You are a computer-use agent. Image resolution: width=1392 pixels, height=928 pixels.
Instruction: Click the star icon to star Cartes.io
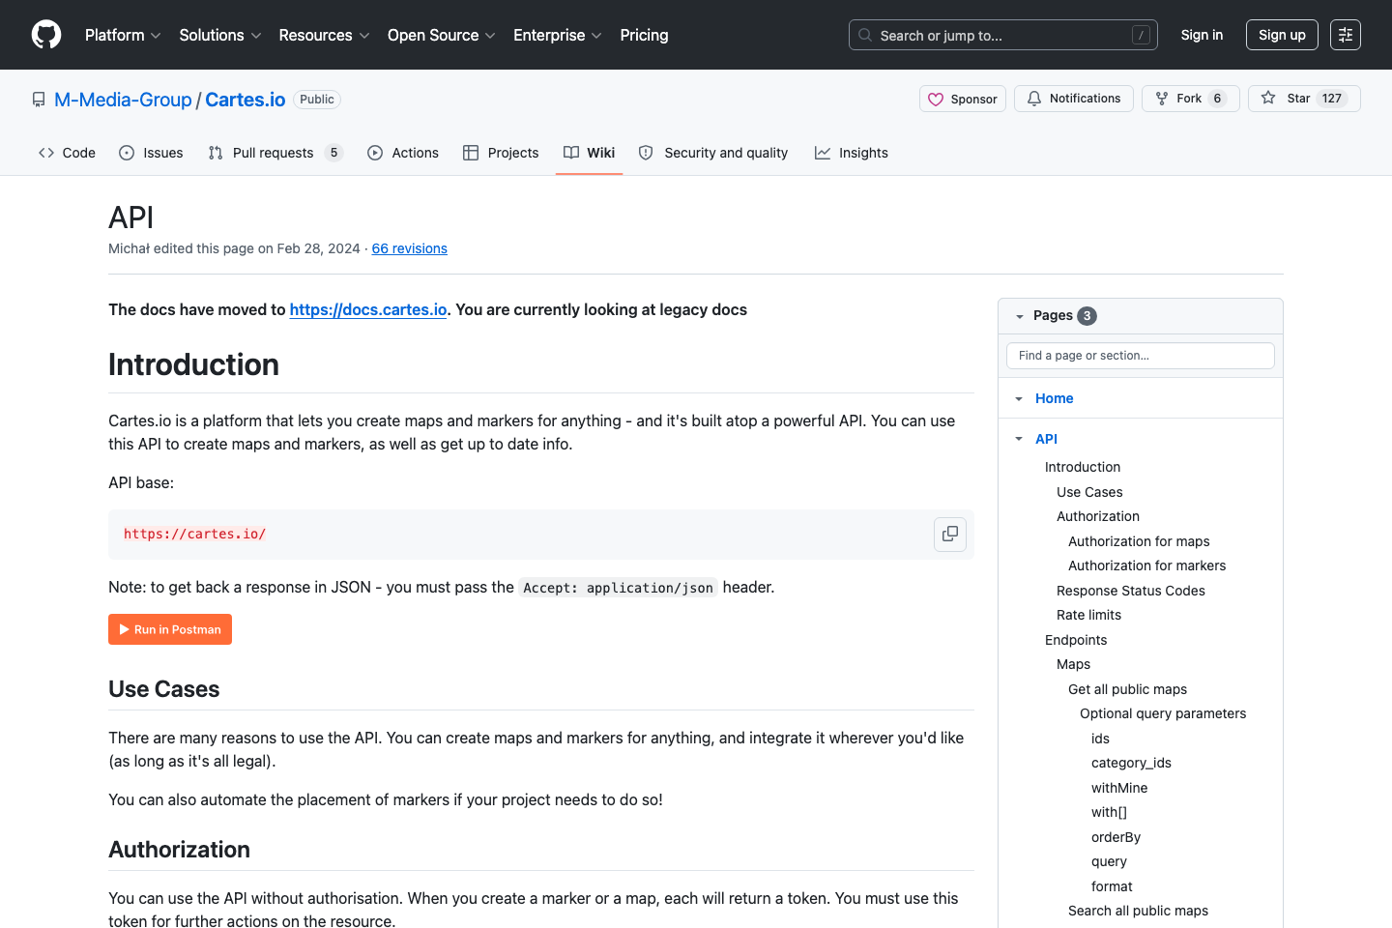coord(1266,98)
